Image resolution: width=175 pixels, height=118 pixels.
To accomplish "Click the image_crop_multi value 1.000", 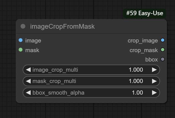I will point(136,70).
